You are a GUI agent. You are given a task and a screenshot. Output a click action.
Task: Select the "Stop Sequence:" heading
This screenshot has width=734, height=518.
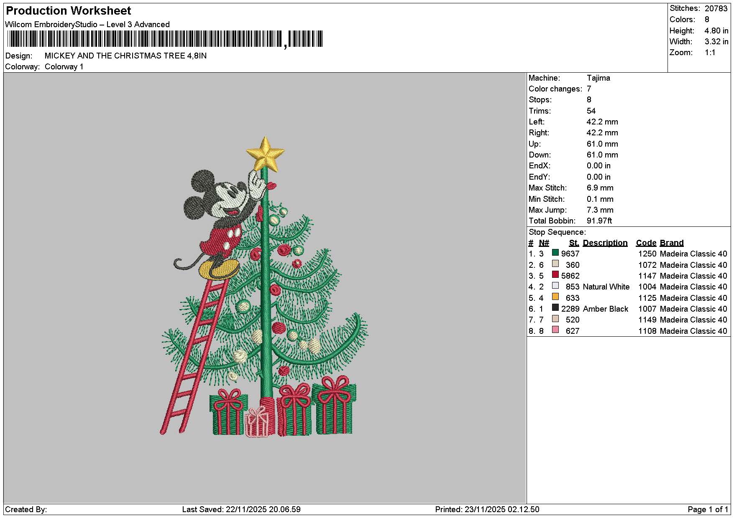coord(558,232)
